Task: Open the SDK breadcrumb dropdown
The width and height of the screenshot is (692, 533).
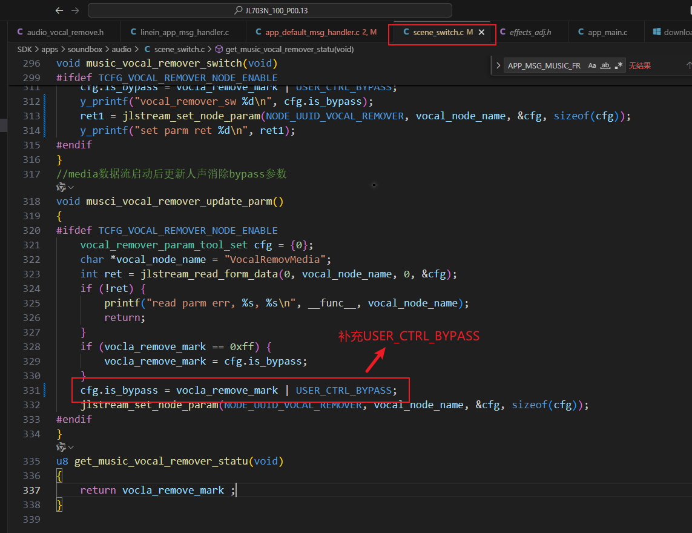Action: tap(25, 50)
